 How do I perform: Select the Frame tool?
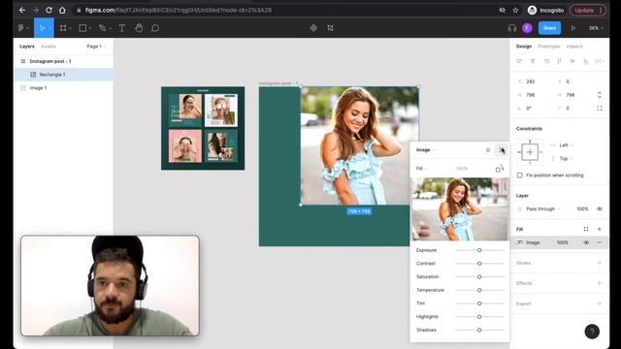click(63, 28)
